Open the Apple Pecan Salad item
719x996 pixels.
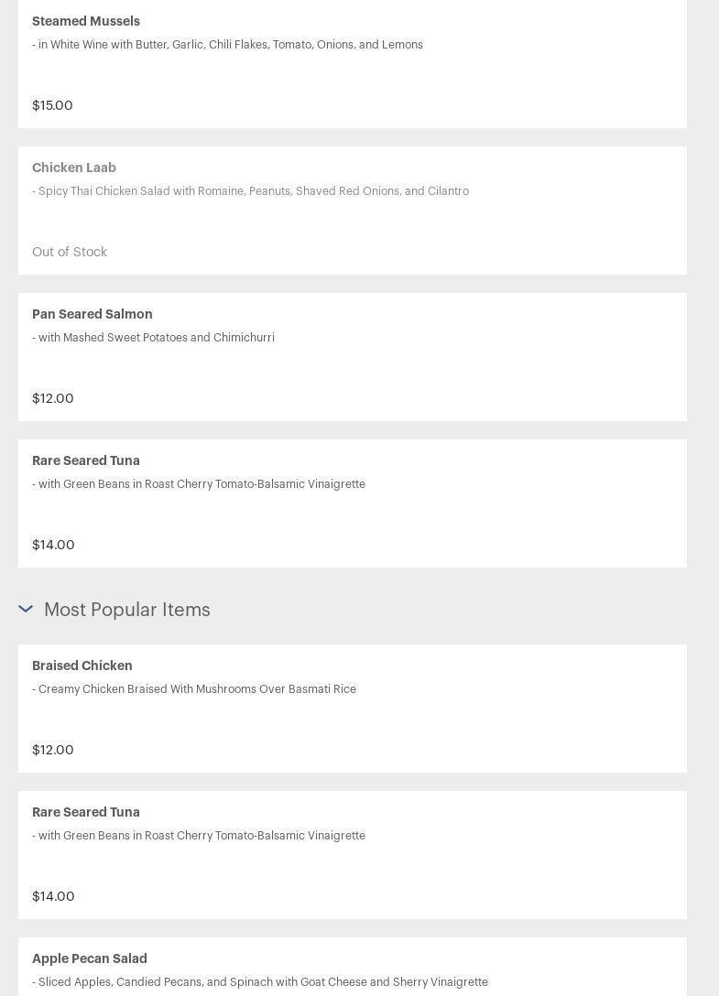(x=90, y=958)
